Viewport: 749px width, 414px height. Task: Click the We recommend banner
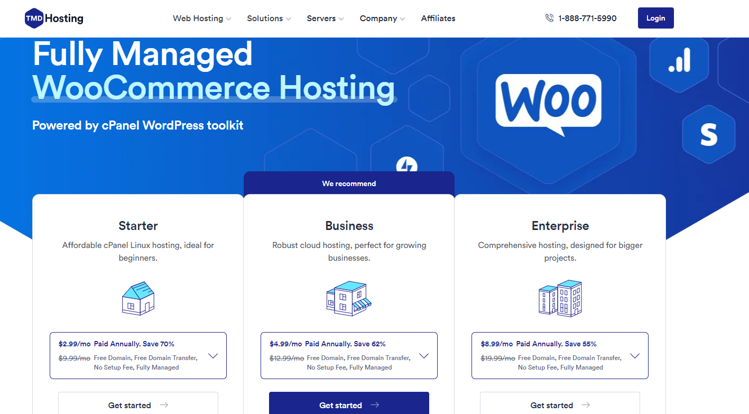[x=349, y=183]
